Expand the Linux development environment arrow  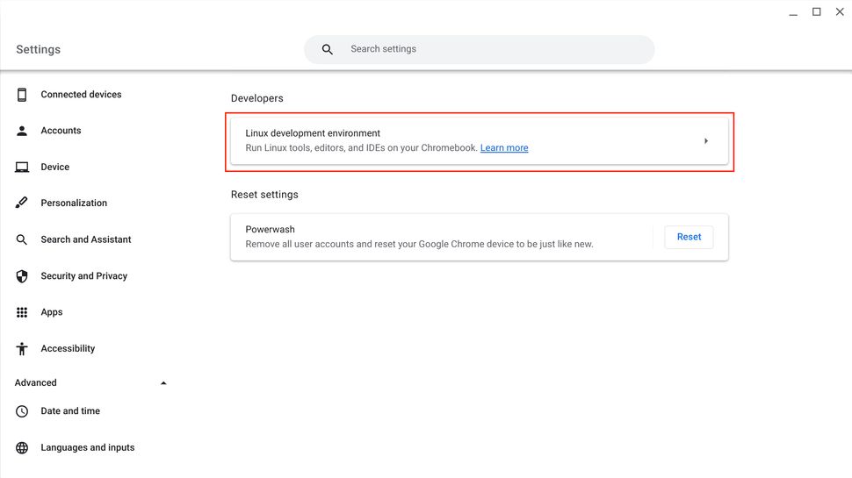706,141
